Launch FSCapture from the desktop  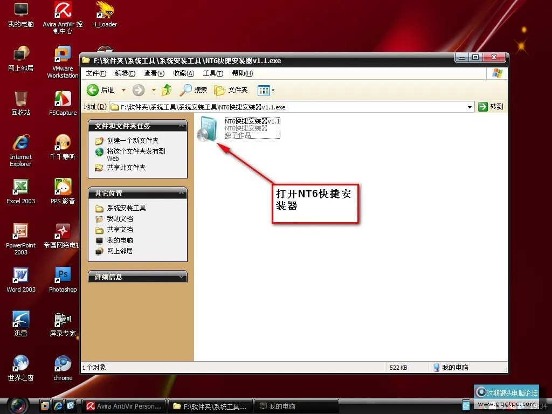(63, 99)
